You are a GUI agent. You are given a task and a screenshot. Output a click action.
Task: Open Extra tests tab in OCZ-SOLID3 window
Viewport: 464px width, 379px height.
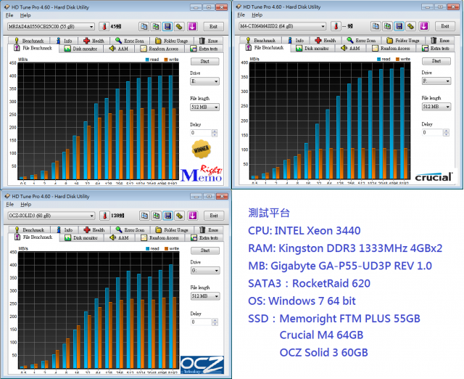pos(204,237)
